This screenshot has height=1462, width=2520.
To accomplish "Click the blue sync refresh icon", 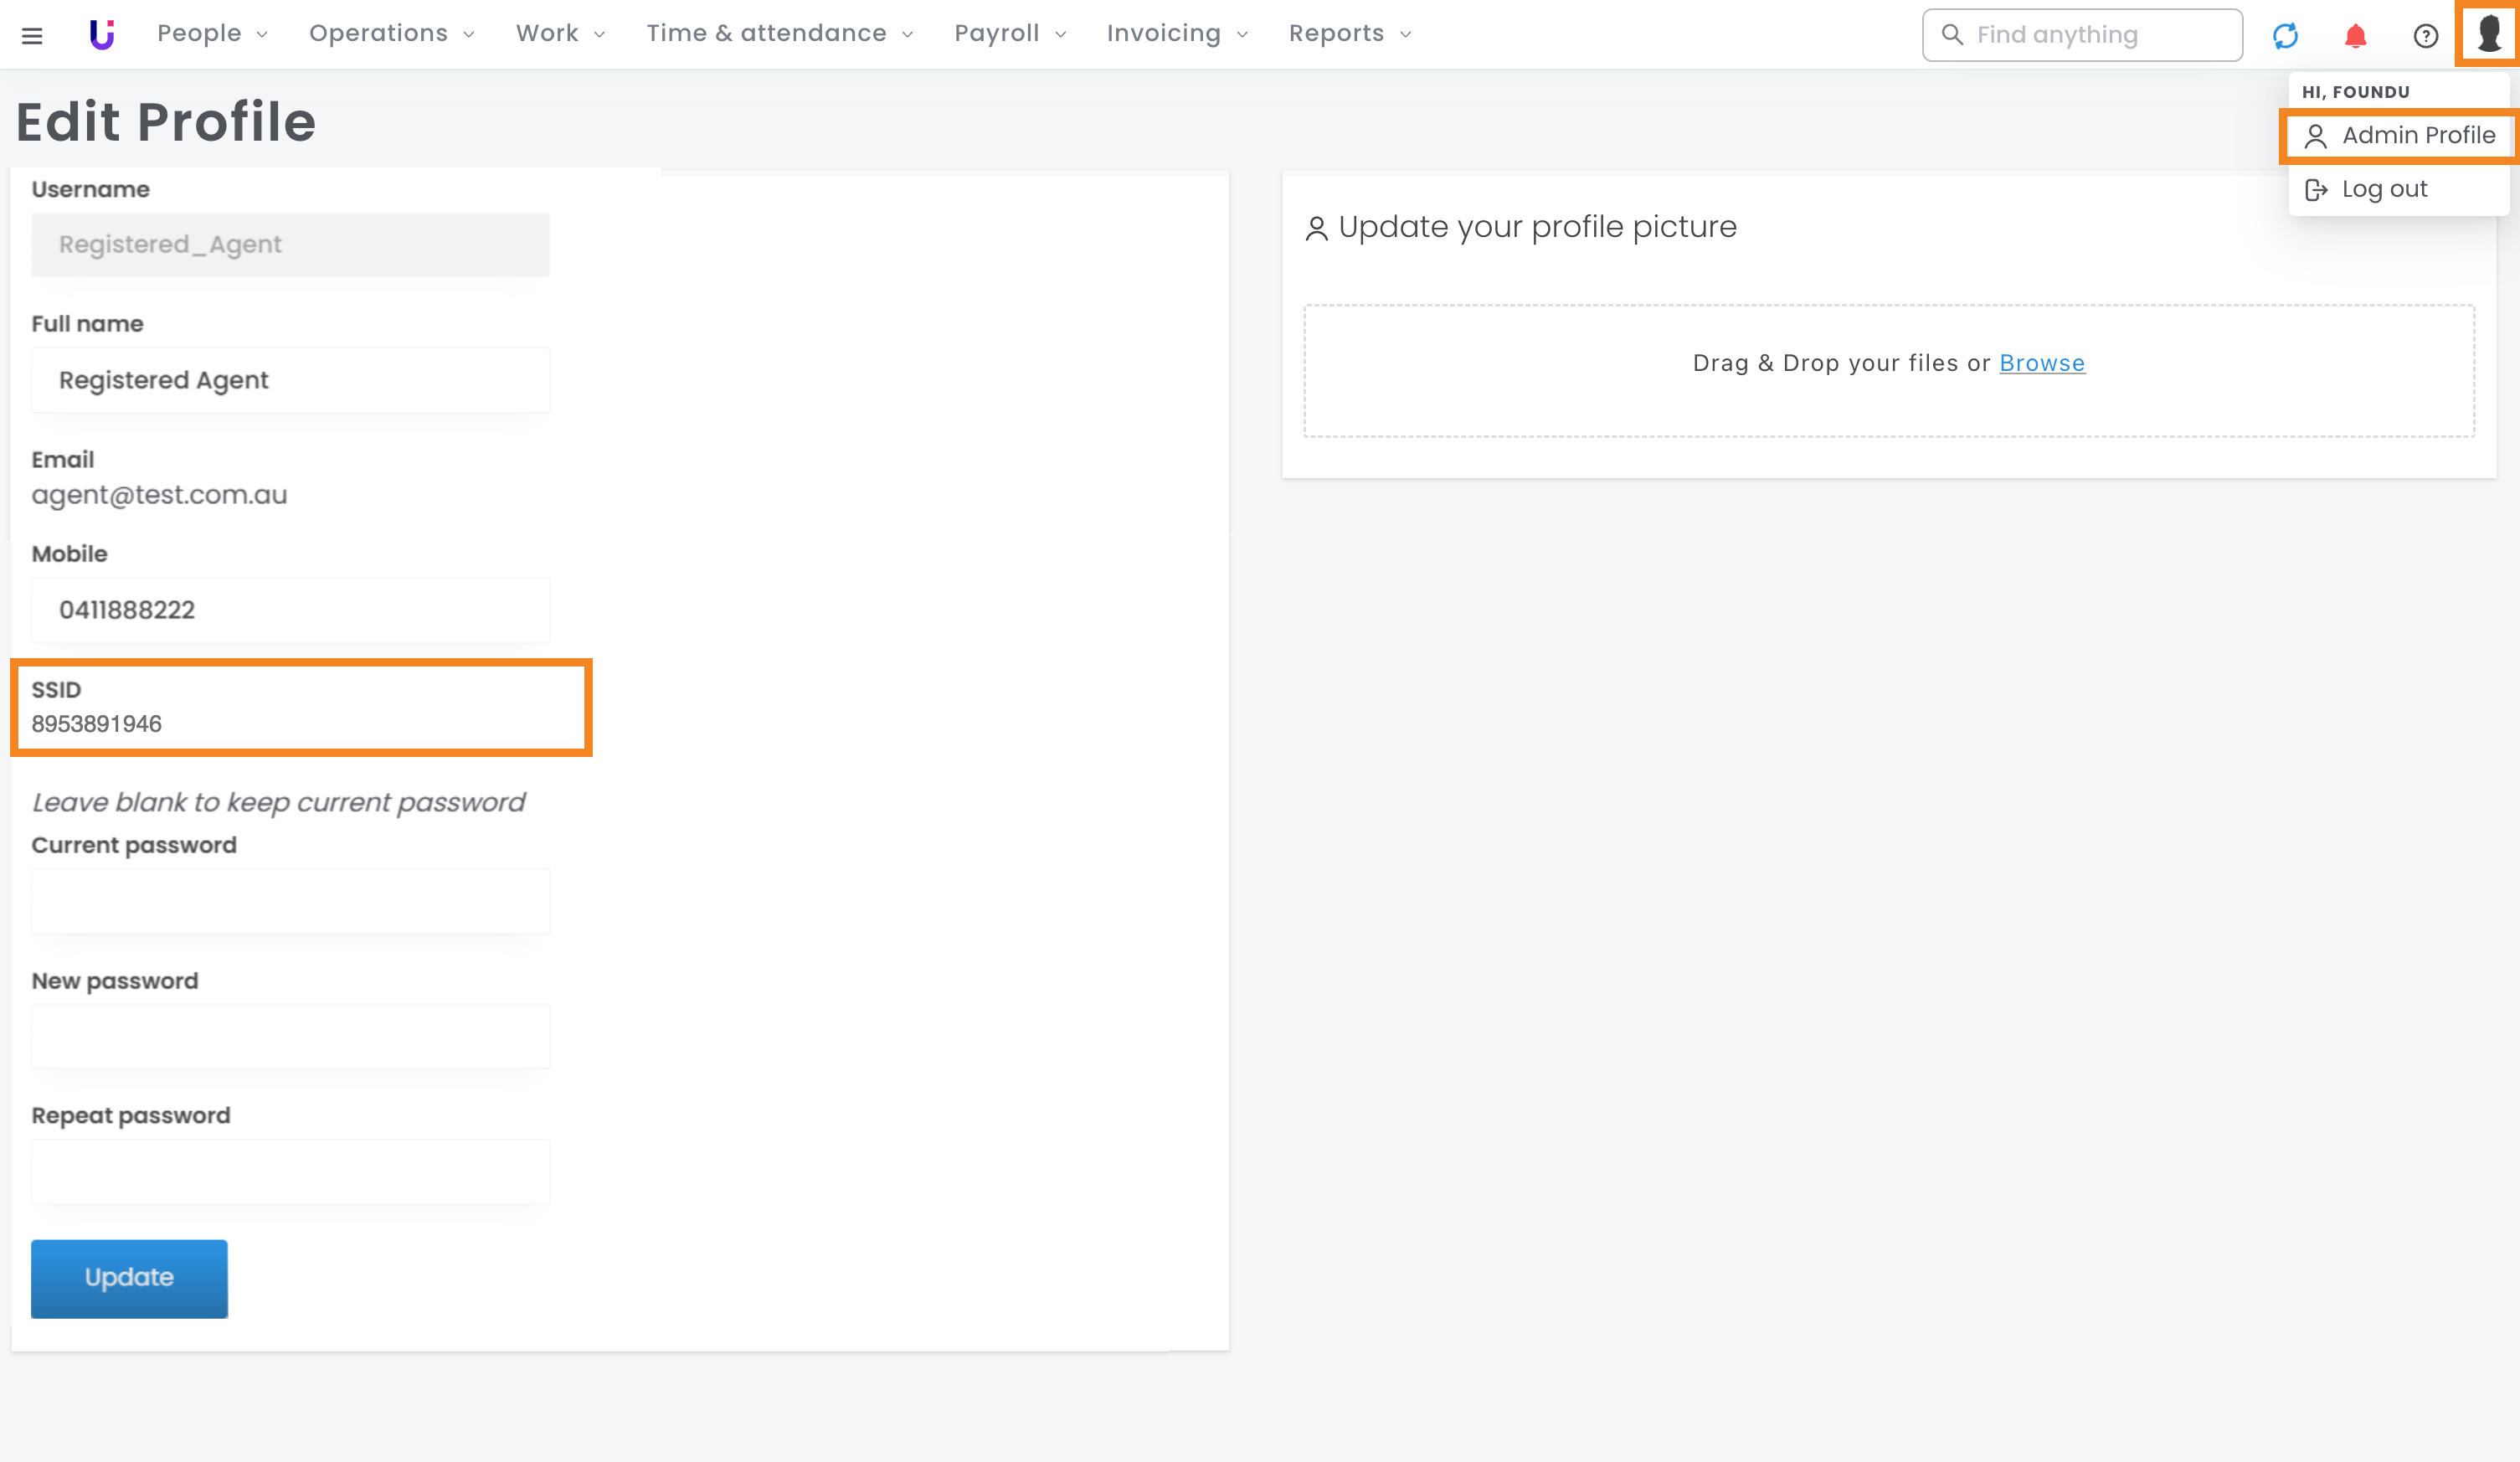I will point(2285,36).
